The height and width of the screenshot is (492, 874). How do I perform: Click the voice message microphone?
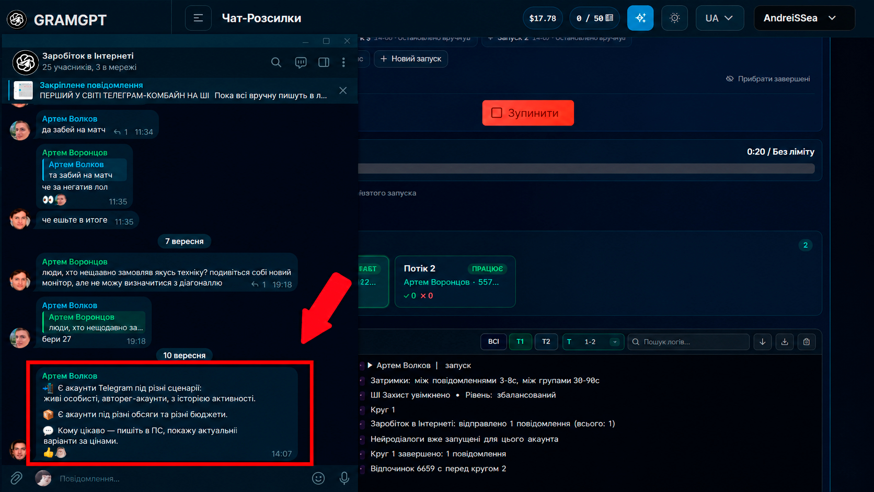click(x=344, y=478)
